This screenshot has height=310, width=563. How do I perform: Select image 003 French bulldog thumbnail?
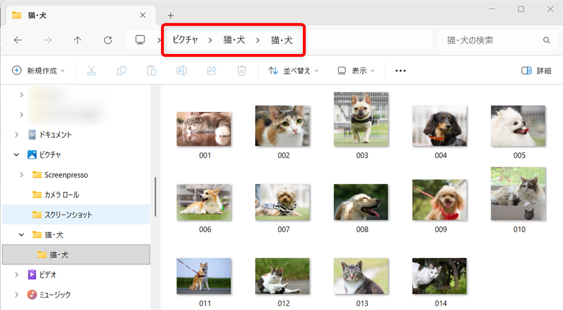pyautogui.click(x=361, y=119)
